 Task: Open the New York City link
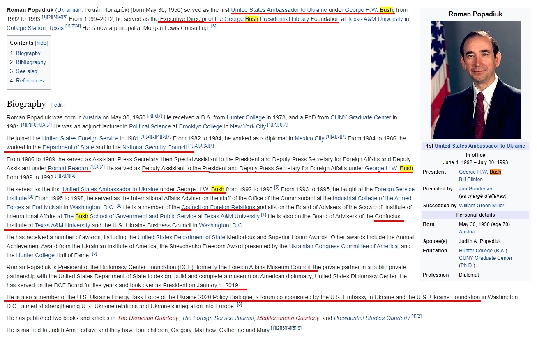(248, 126)
